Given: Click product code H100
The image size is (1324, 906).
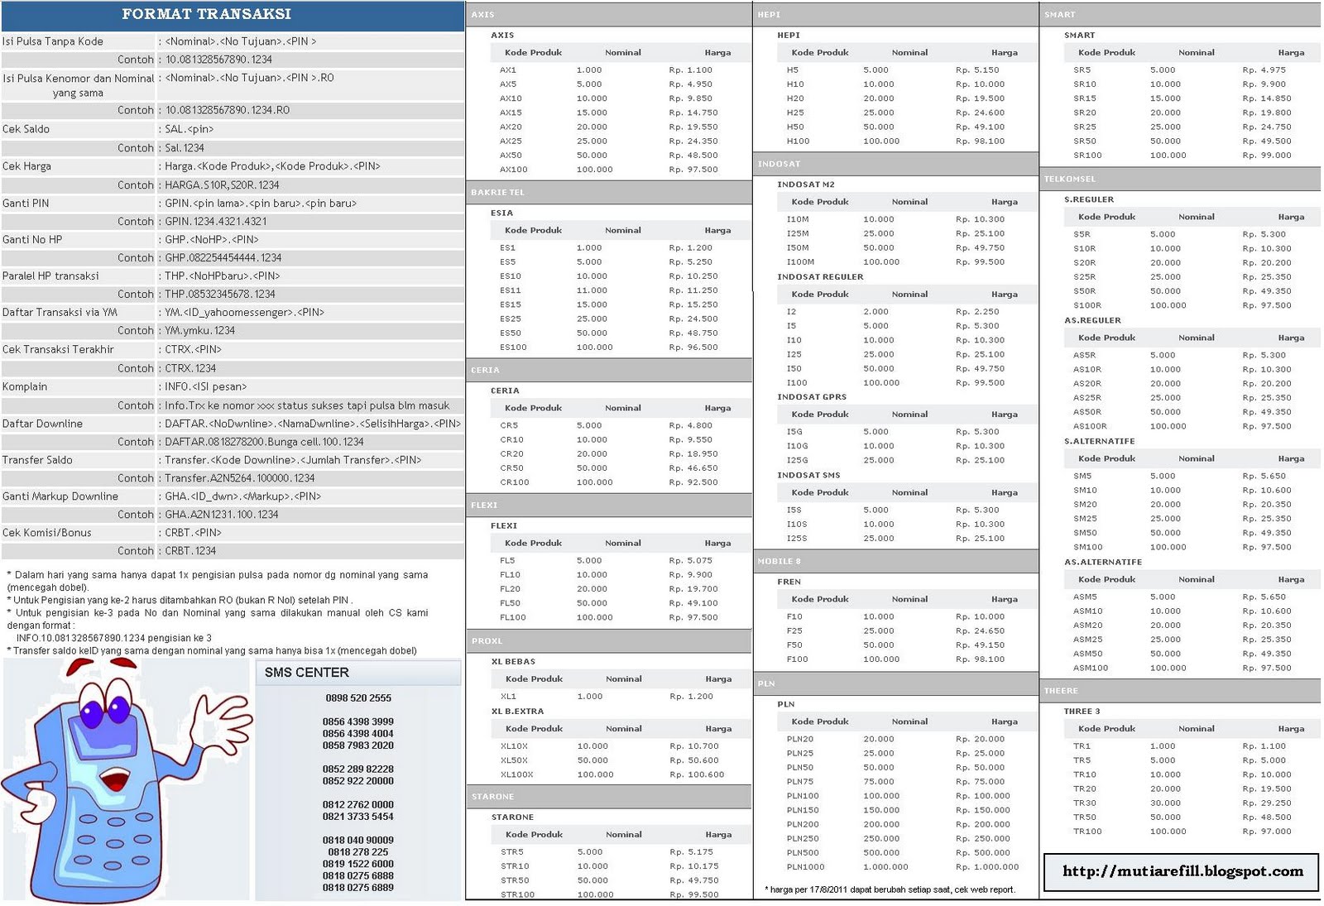Looking at the screenshot, I should (x=799, y=141).
